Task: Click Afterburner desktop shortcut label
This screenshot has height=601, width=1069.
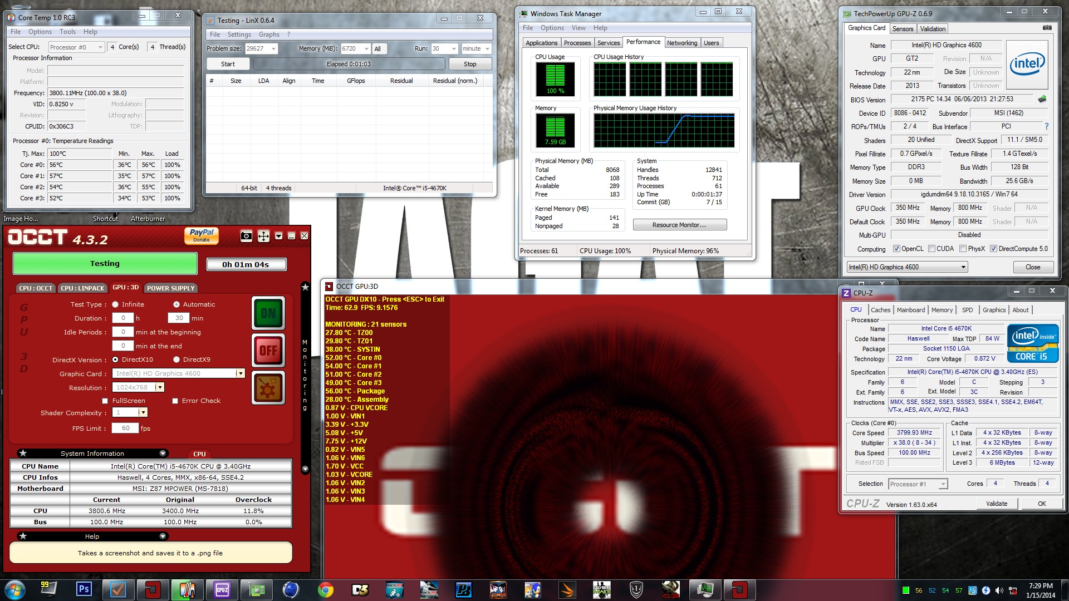Action: 148,219
